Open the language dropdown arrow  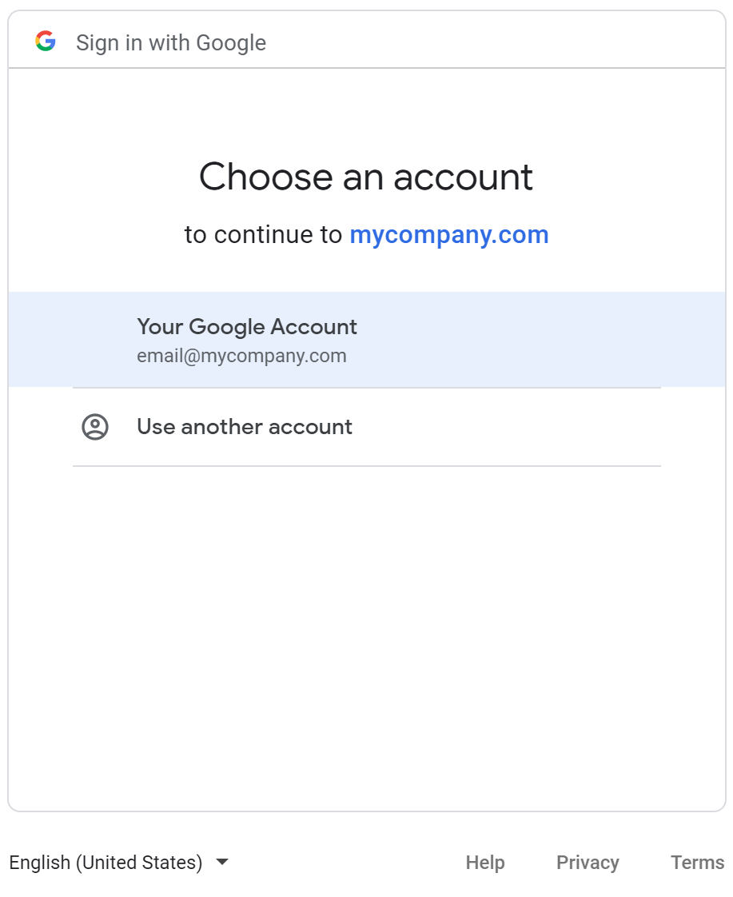tap(222, 862)
